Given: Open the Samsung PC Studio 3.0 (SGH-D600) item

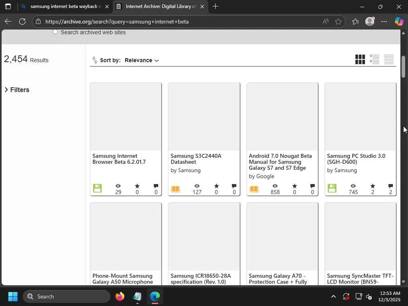Looking at the screenshot, I should pos(356,159).
